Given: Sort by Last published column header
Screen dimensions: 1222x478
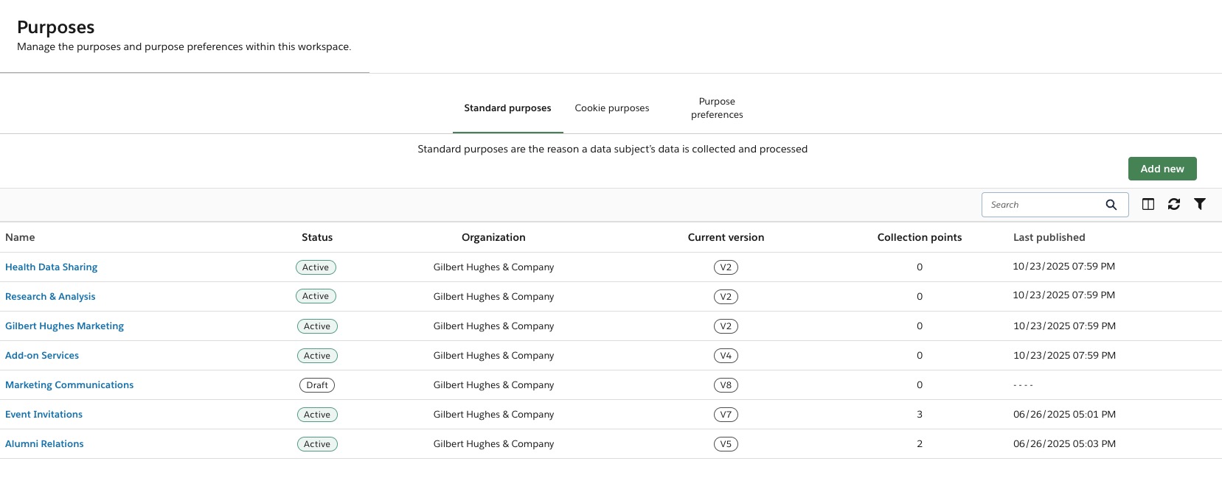Looking at the screenshot, I should coord(1049,237).
